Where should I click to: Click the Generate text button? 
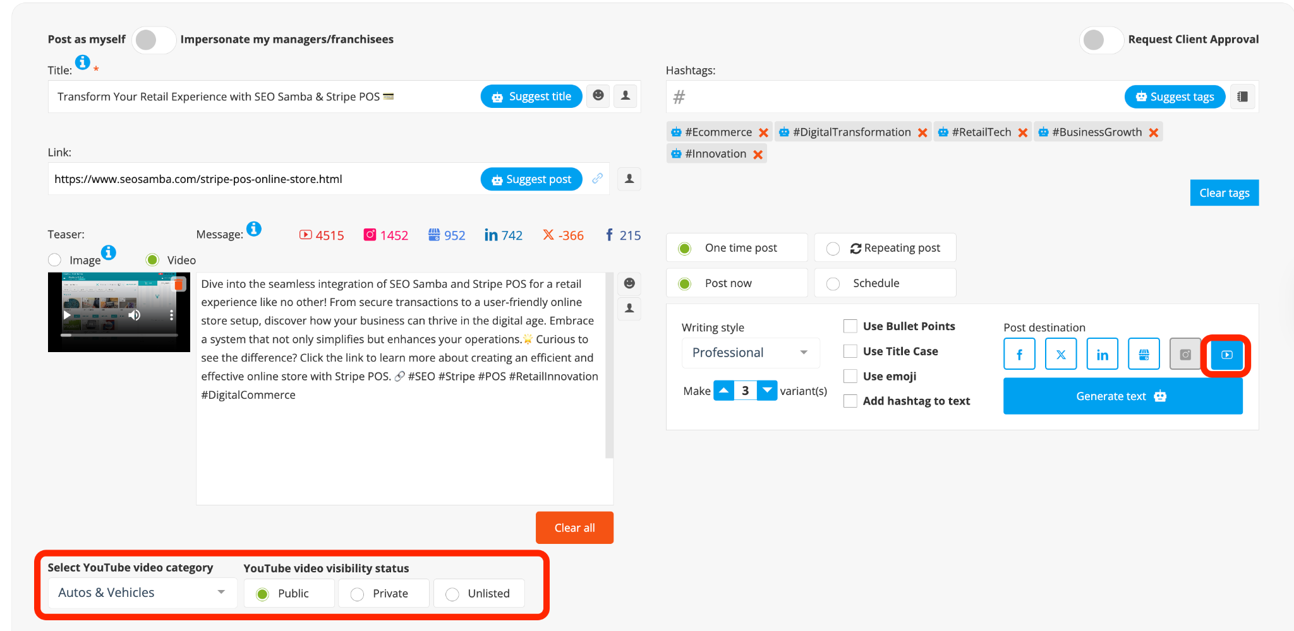pos(1122,396)
